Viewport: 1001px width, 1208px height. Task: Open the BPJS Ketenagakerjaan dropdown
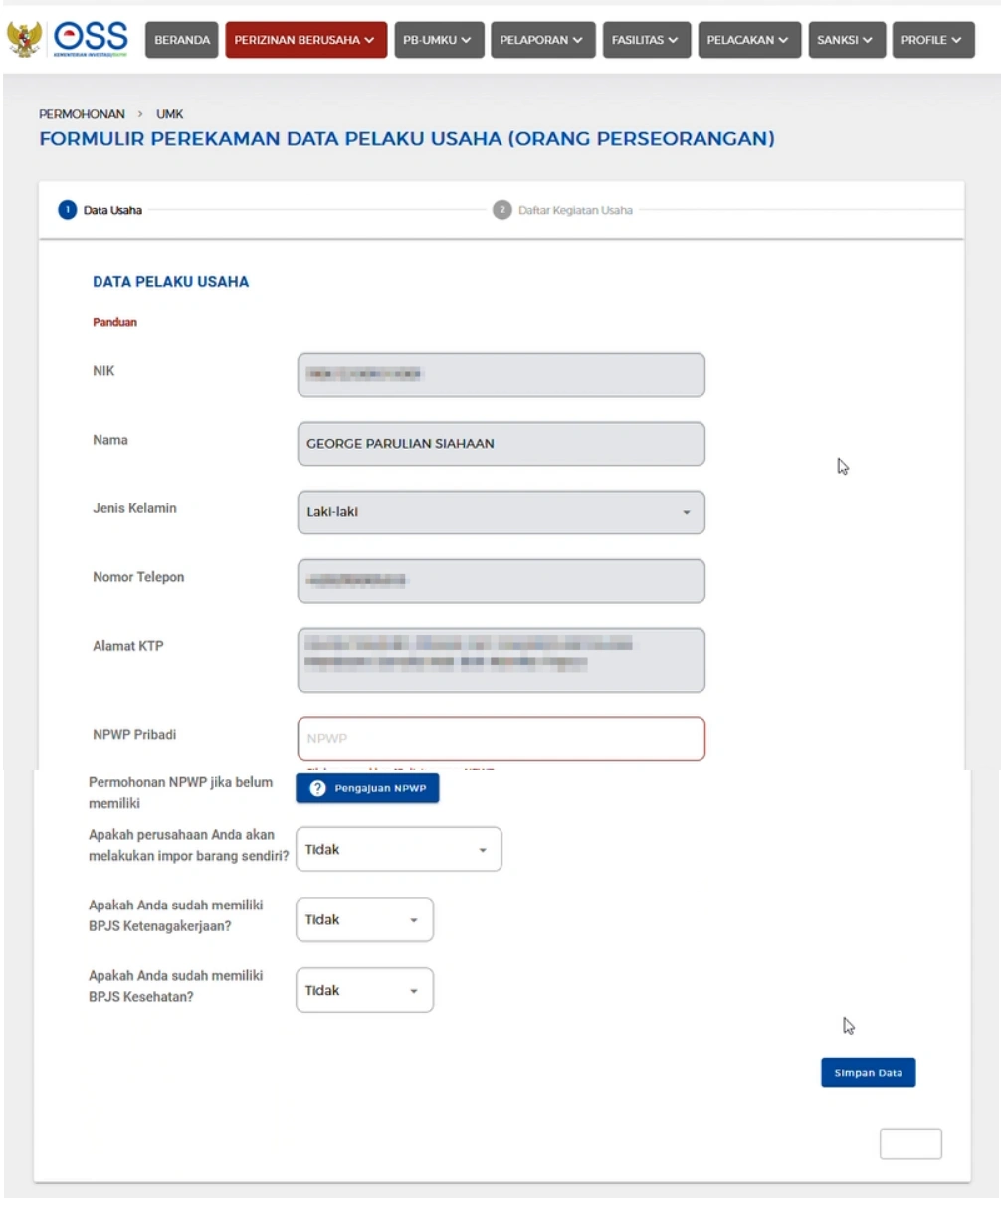point(364,919)
